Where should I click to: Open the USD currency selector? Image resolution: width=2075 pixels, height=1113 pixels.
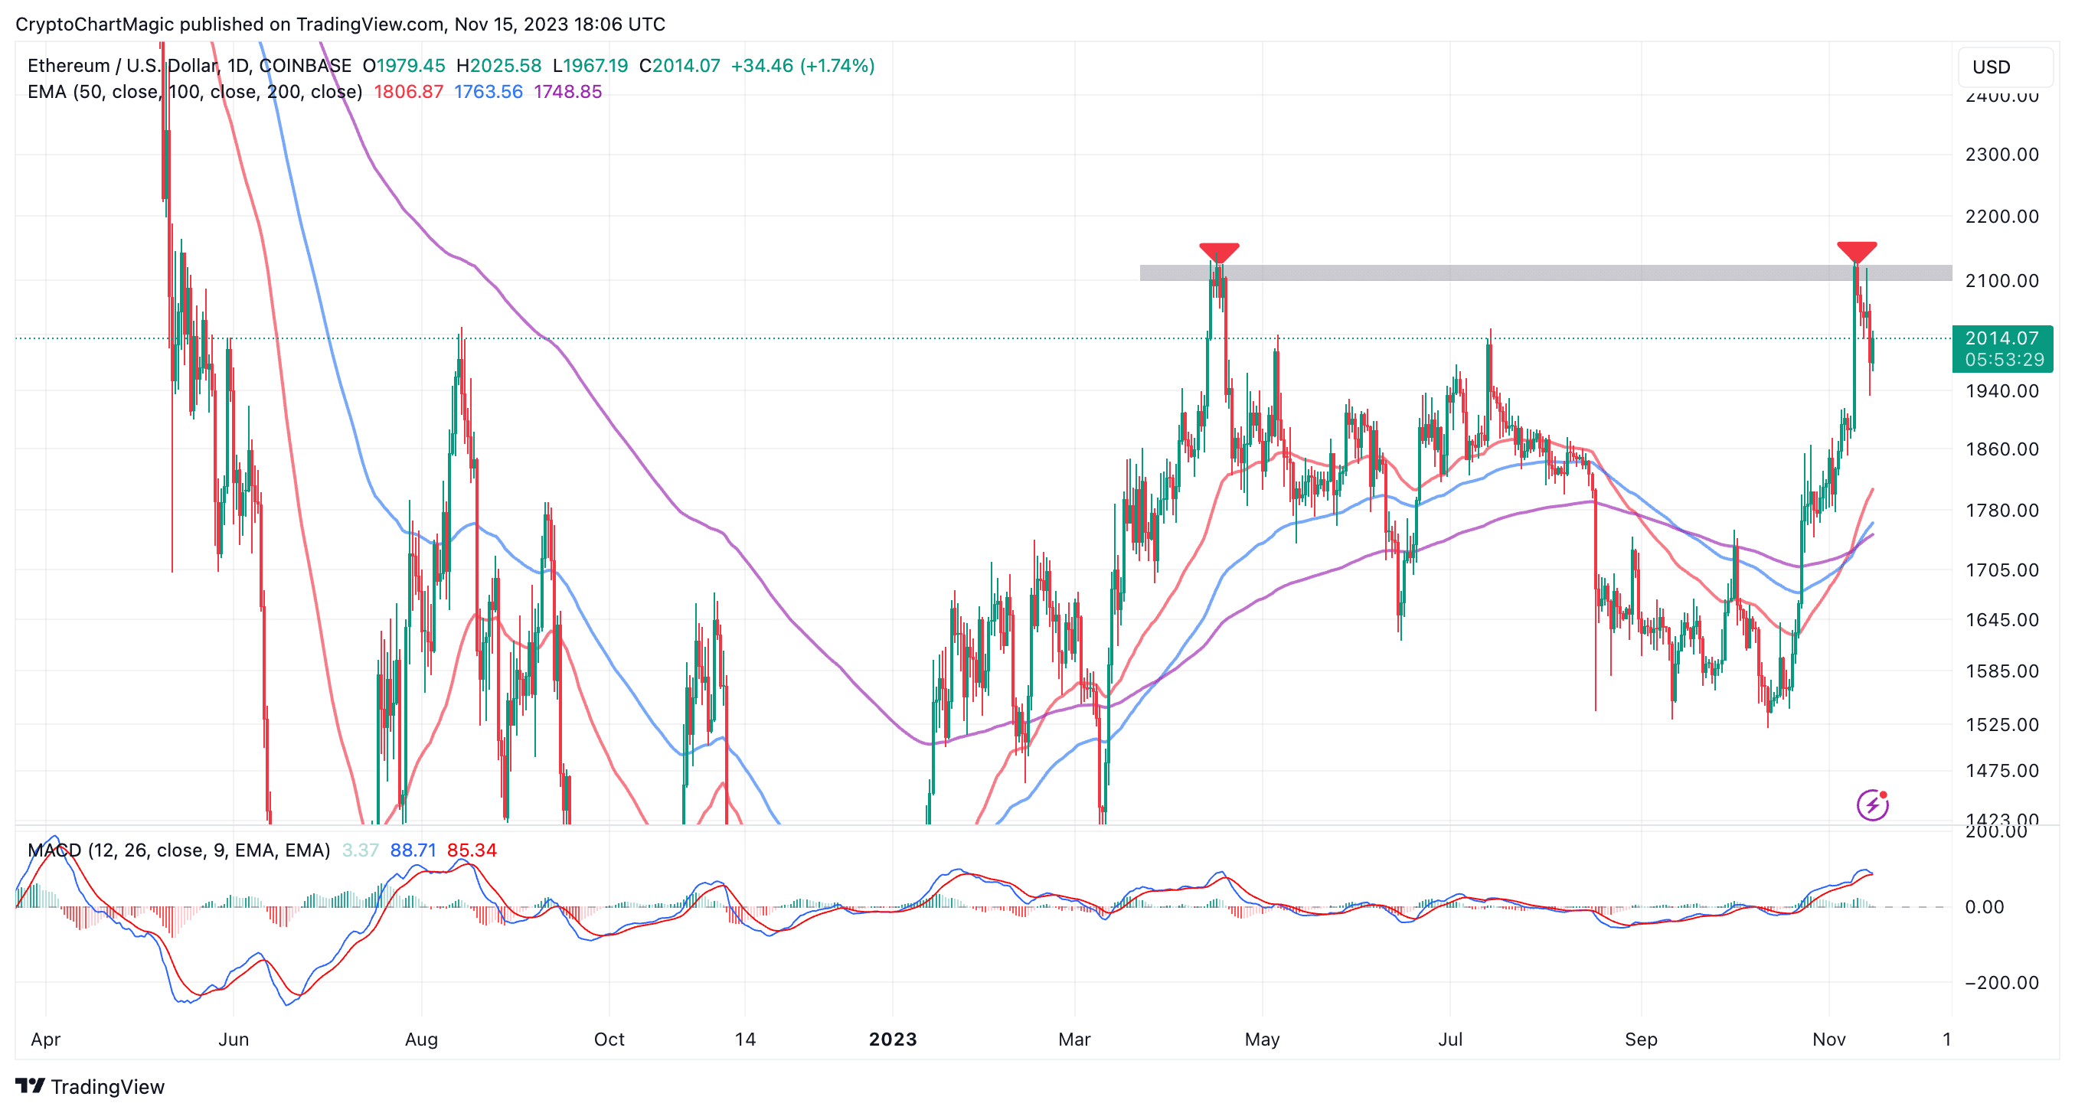tap(2005, 67)
